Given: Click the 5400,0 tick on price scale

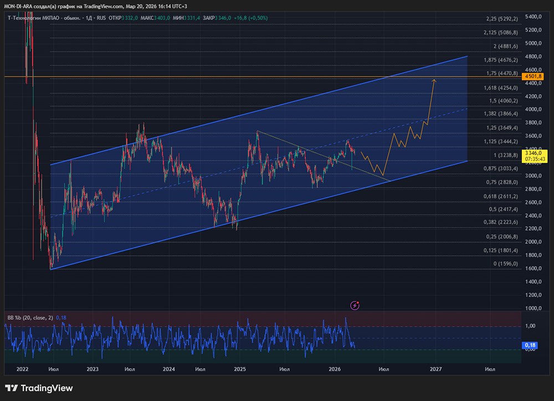Looking at the screenshot, I should (533, 17).
